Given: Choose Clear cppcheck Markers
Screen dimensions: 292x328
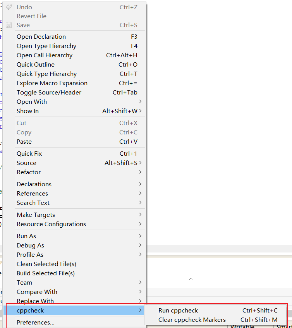Looking at the screenshot, I should pyautogui.click(x=215, y=319).
